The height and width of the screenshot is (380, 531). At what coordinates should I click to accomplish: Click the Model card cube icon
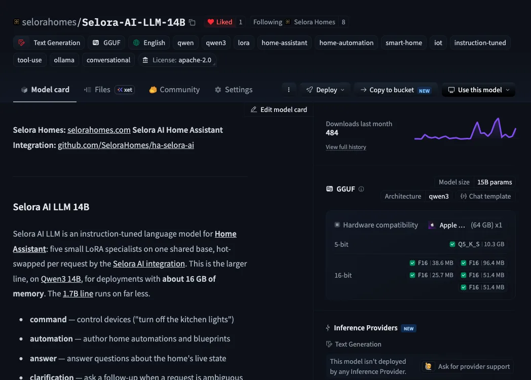pos(24,90)
